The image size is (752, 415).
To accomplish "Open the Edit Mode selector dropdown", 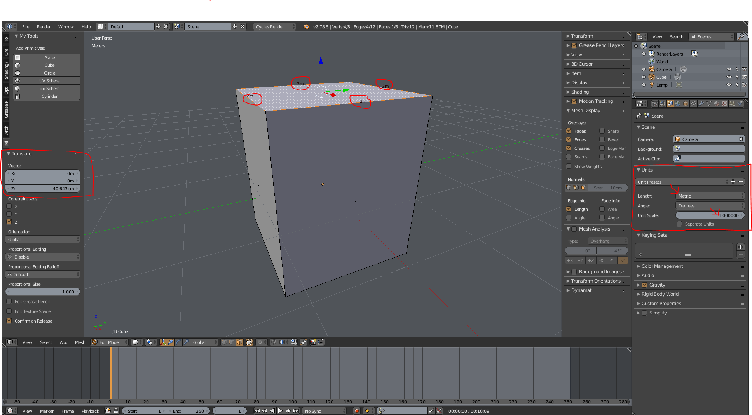I will pyautogui.click(x=110, y=342).
